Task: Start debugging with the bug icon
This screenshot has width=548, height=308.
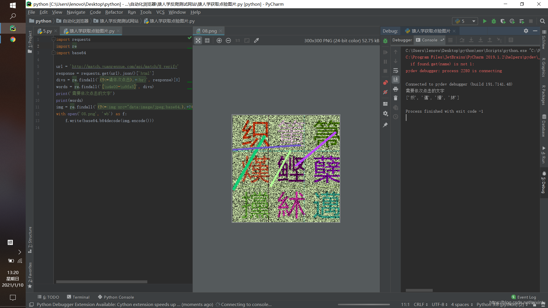Action: [x=494, y=21]
